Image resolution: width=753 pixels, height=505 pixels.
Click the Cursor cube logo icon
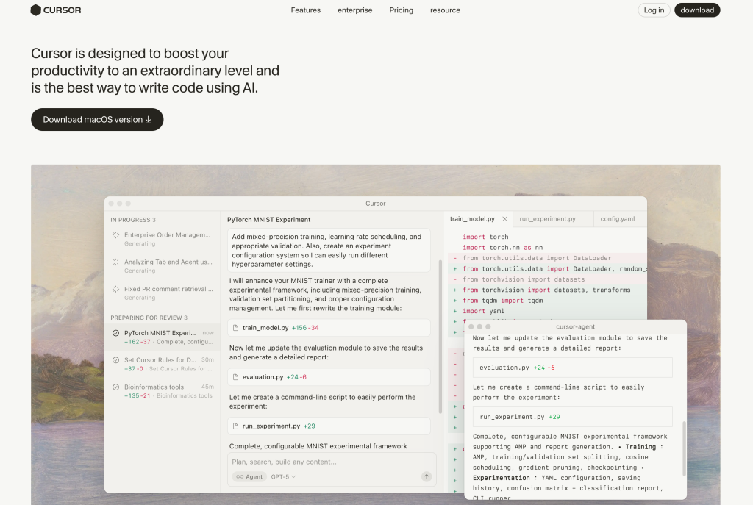pos(36,10)
